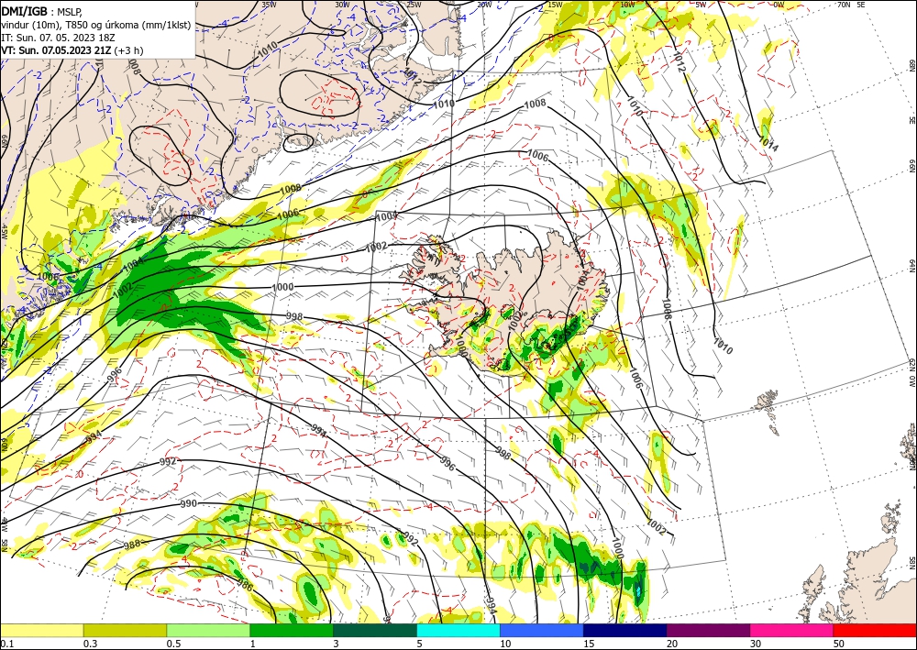Screen dimensions: 917x650
Task: Click the 1014 isobar label
Action: point(768,144)
